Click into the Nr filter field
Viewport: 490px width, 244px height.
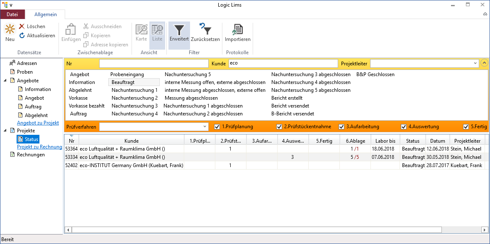154,64
